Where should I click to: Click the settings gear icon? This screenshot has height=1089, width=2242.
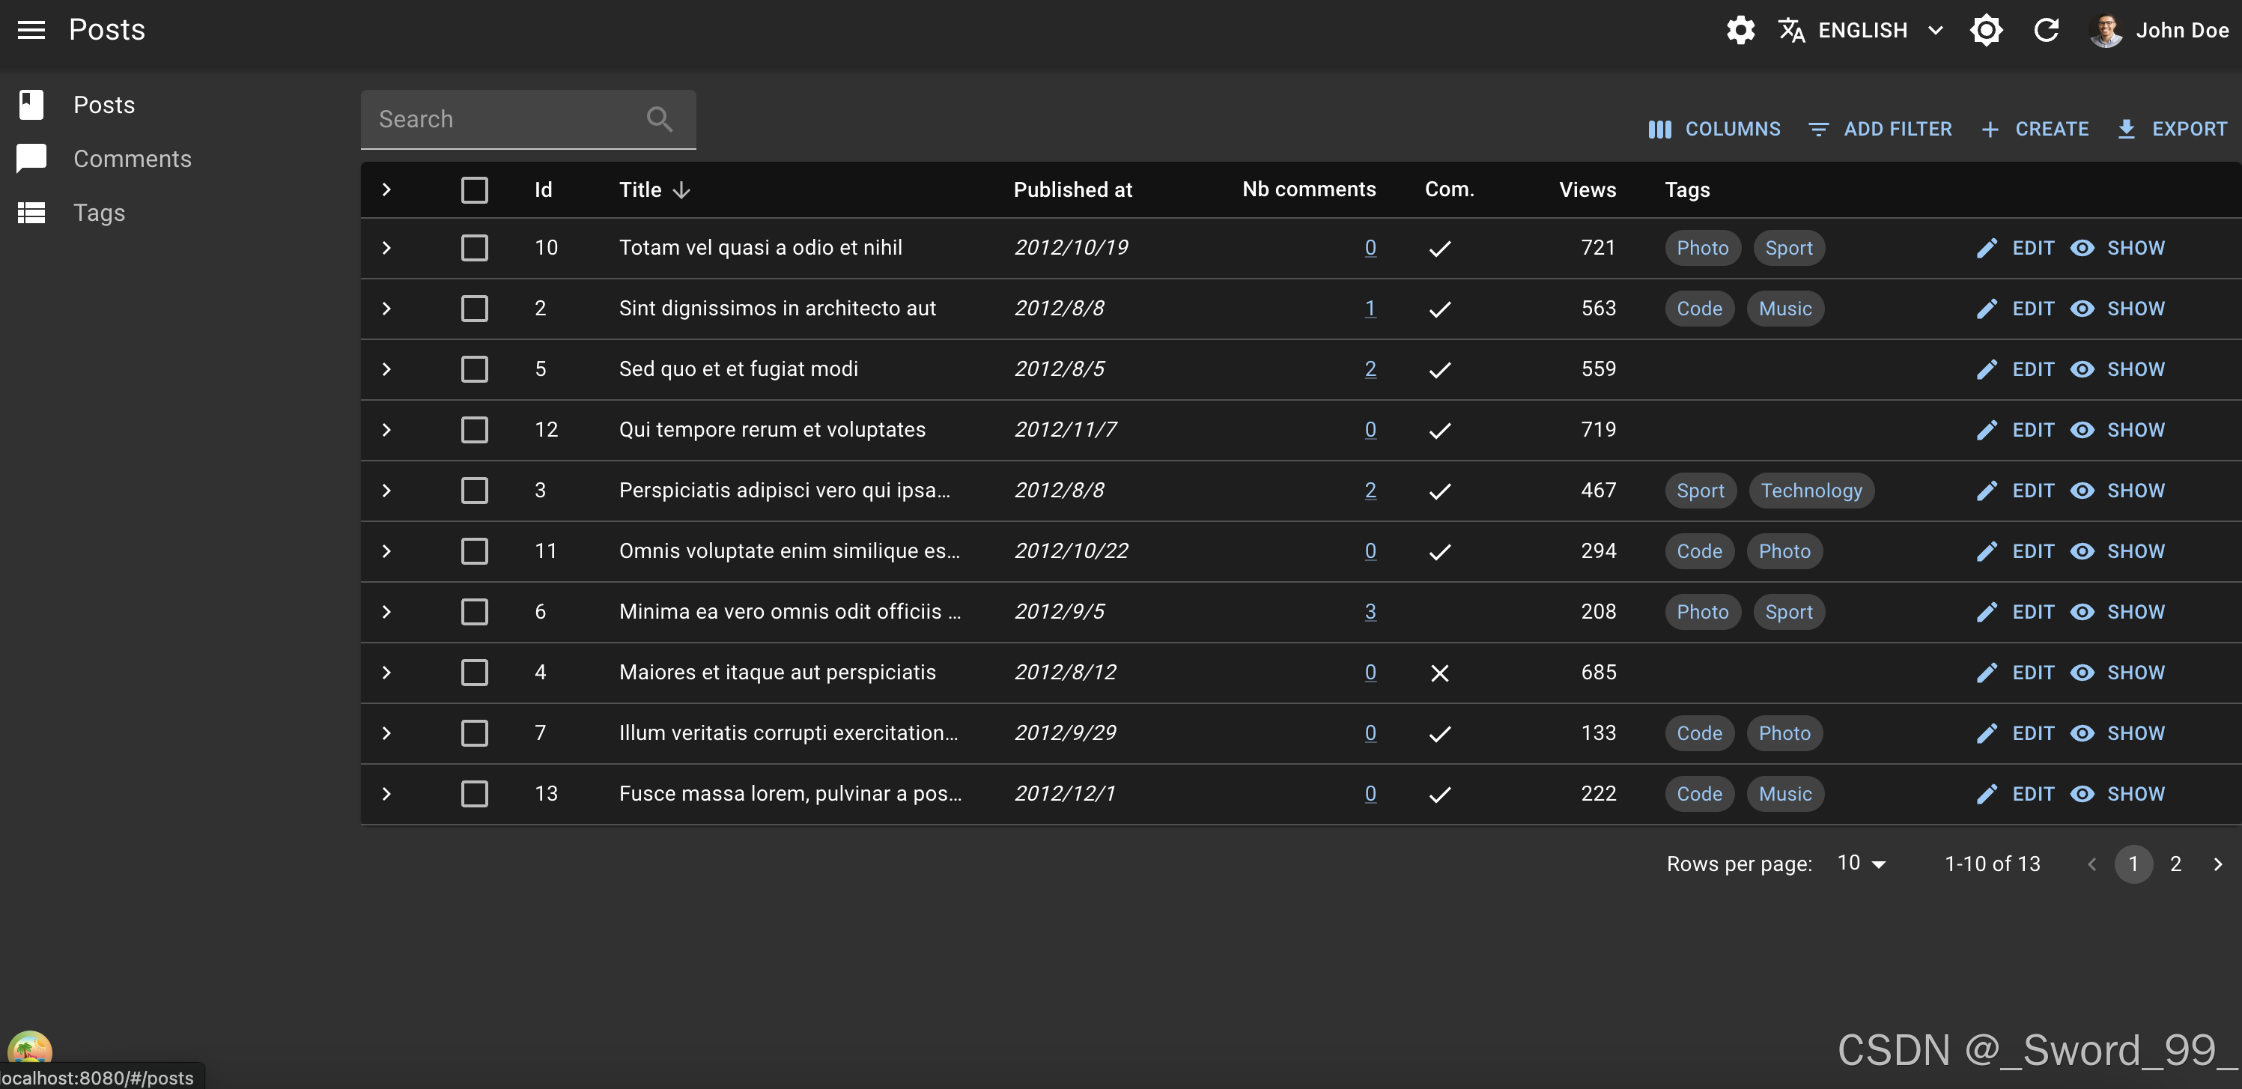point(1740,31)
